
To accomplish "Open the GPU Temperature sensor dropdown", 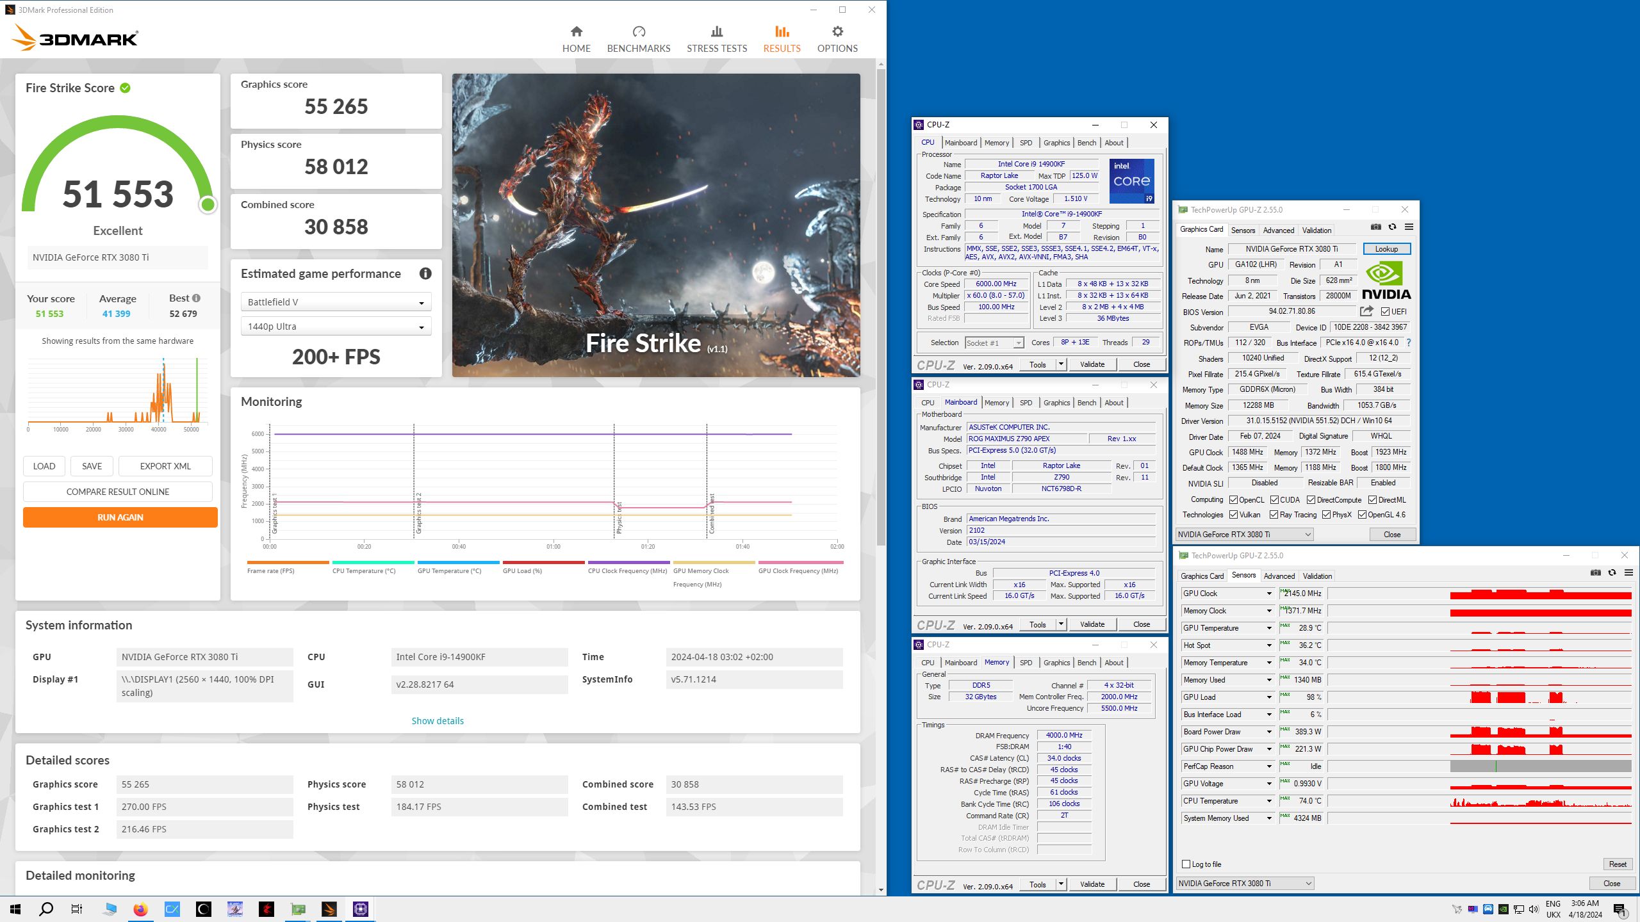I will click(x=1268, y=628).
